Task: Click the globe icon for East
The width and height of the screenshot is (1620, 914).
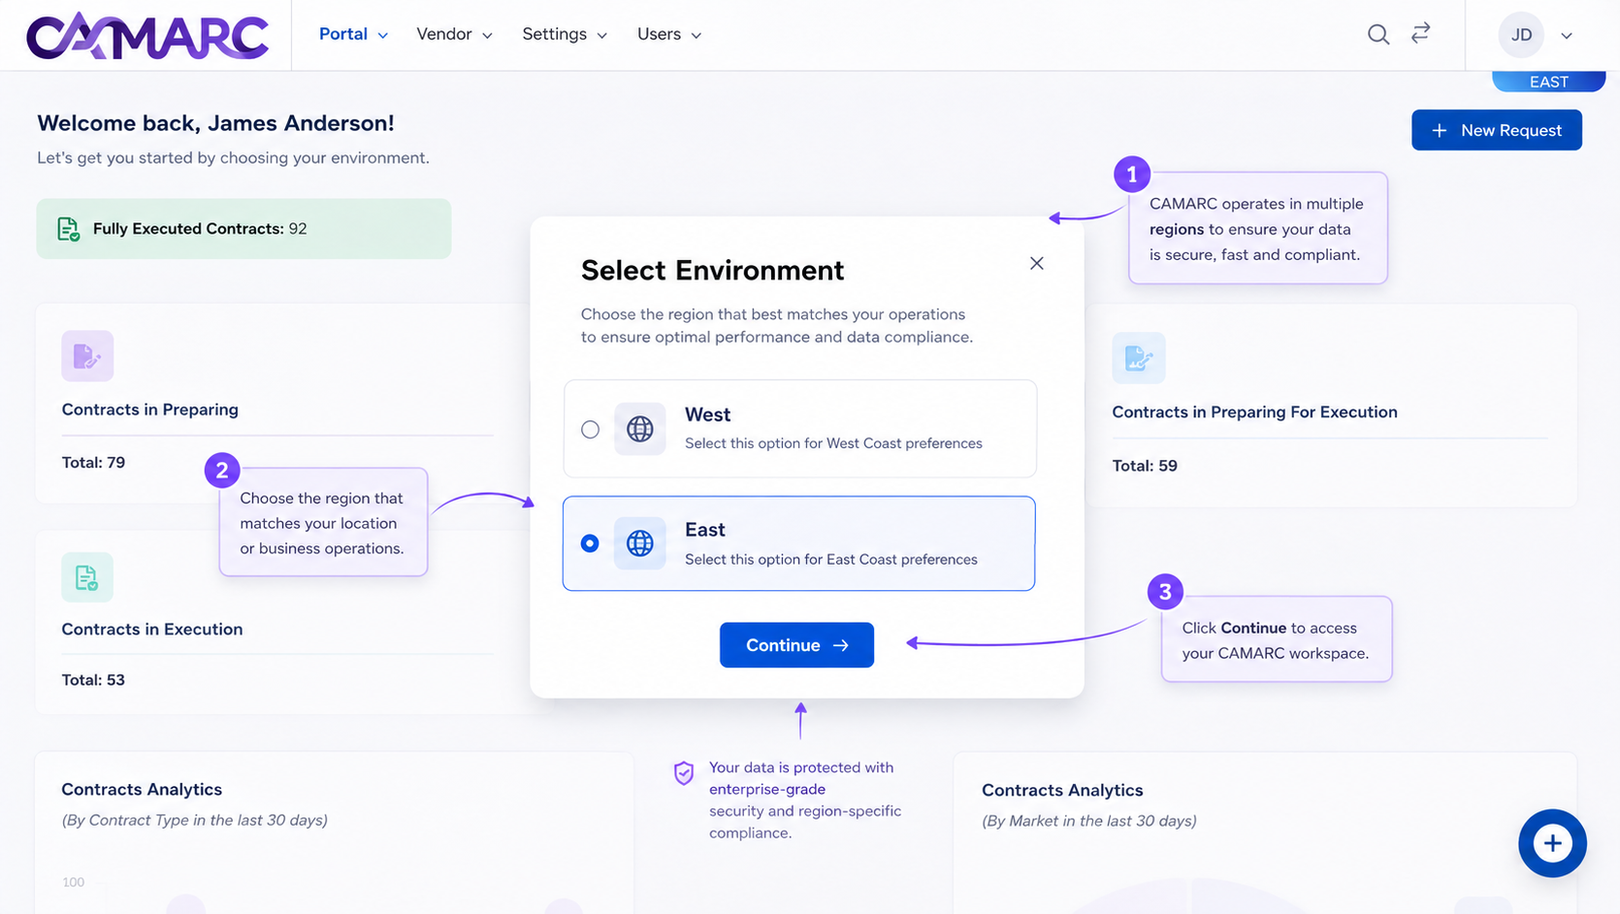Action: coord(640,543)
